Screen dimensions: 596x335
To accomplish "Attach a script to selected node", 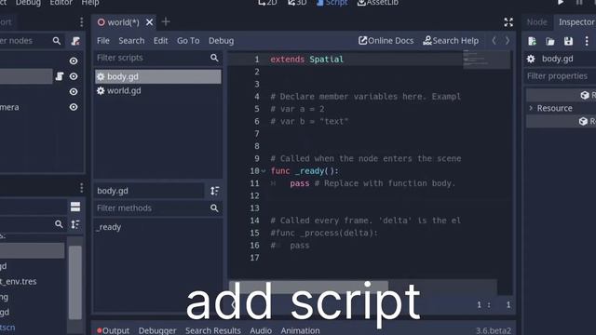I will coord(75,41).
